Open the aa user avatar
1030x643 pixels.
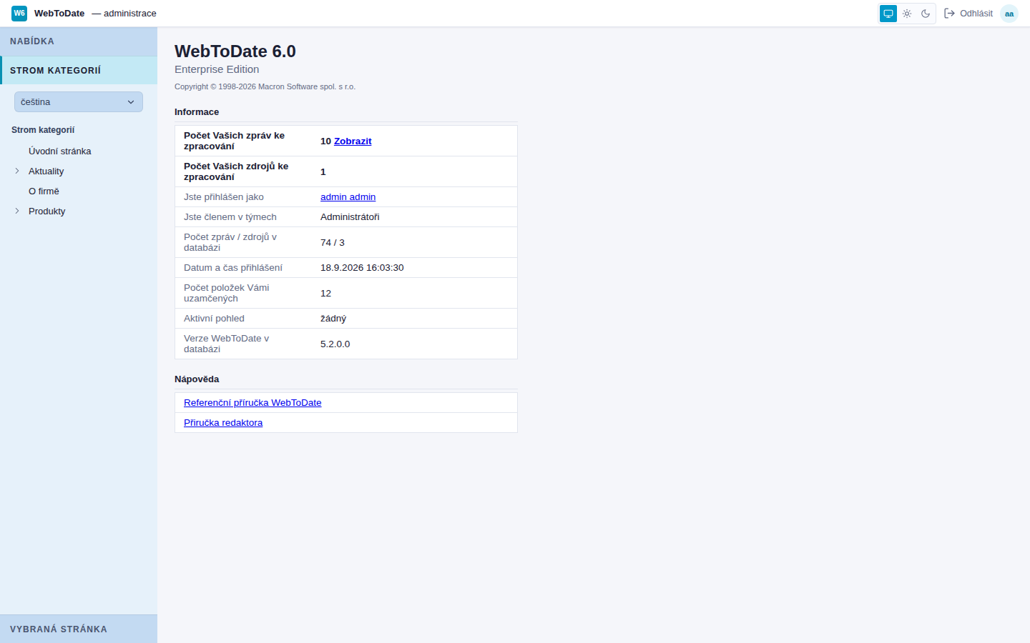click(1009, 14)
